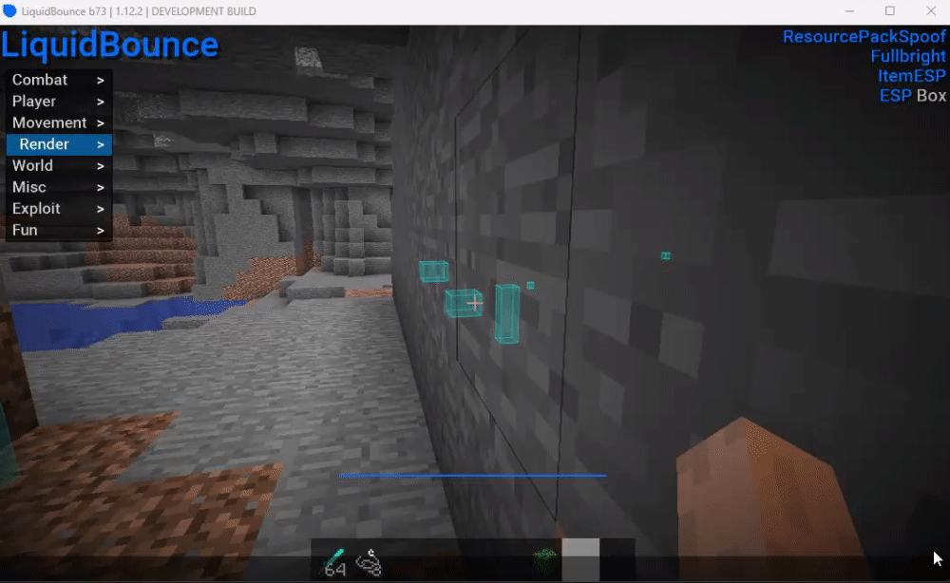The height and width of the screenshot is (583, 950).
Task: Click the upper-left cyan ESP box
Action: tap(434, 272)
